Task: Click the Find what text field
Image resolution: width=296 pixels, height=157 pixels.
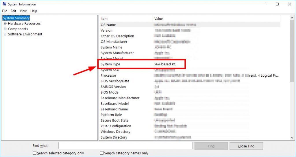Action: coord(125,146)
